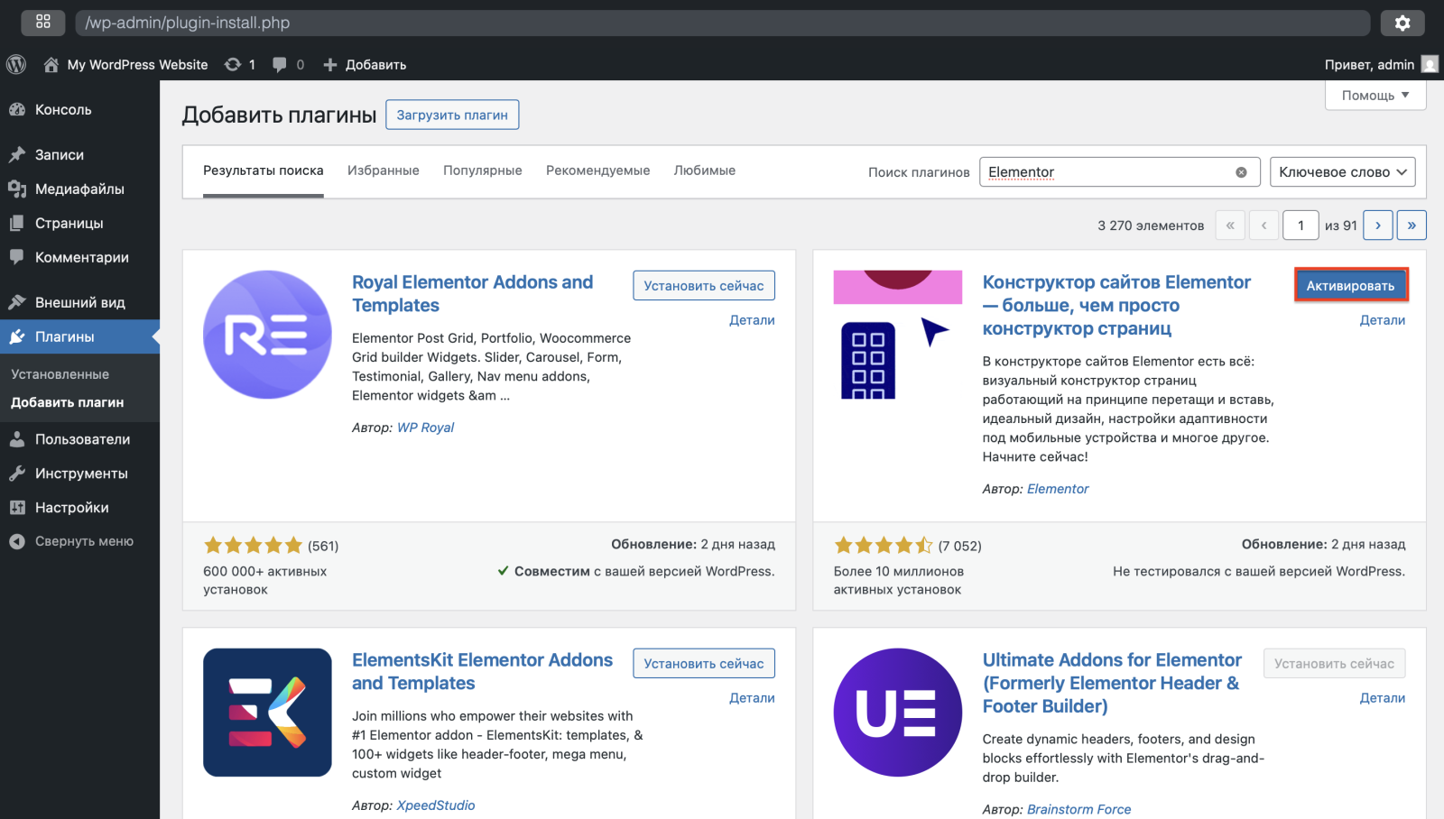Open the updates icon in admin bar
This screenshot has height=819, width=1444.
pos(233,64)
